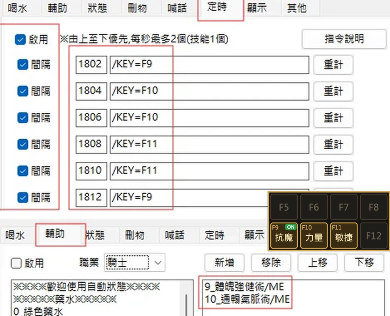Click the F12 hotkey slot
Viewport: 390px width, 316px height.
374,235
